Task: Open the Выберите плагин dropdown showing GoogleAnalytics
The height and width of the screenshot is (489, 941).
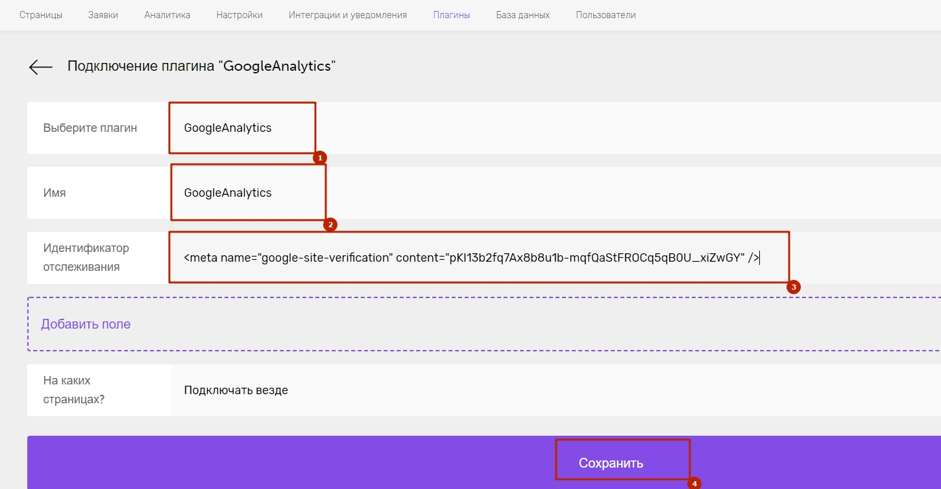Action: (x=556, y=128)
